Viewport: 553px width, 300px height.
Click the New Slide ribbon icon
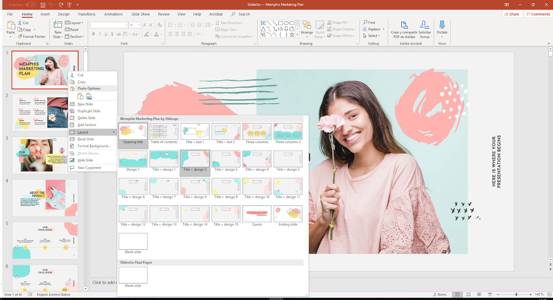[x=58, y=25]
